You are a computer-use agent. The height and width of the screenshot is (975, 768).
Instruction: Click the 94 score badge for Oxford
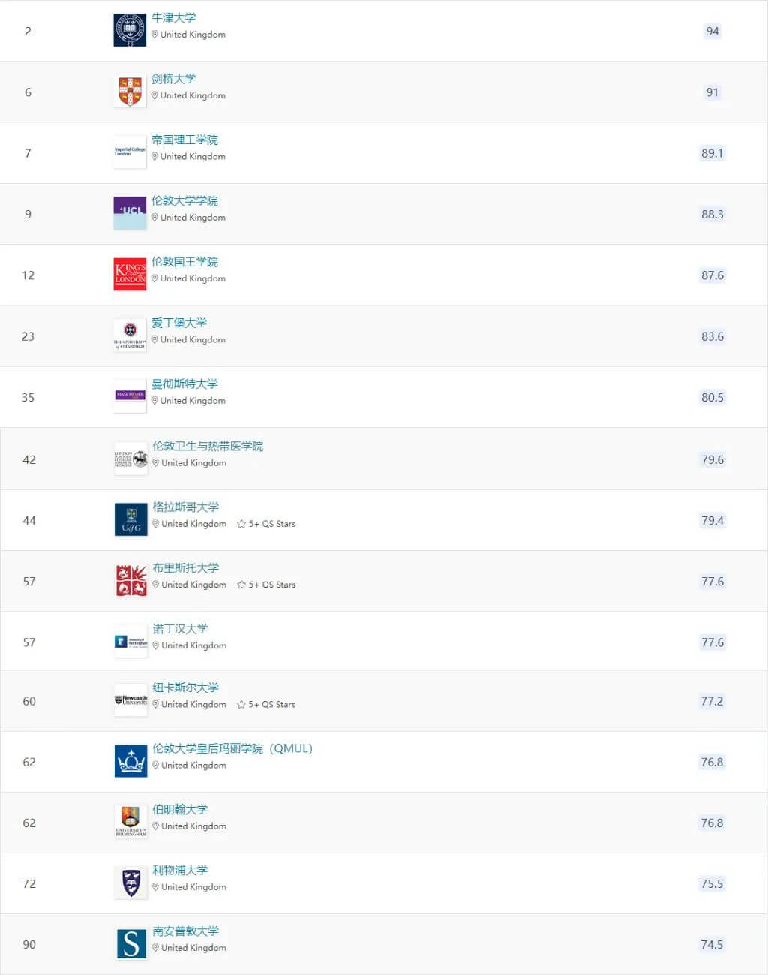712,32
